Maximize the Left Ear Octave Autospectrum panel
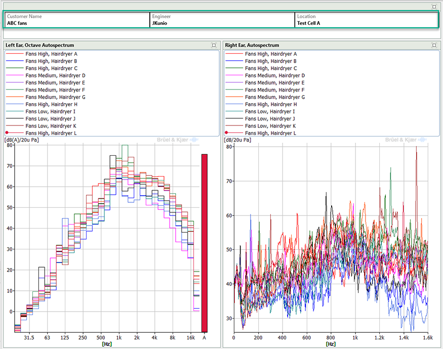Image resolution: width=443 pixels, height=349 pixels. pyautogui.click(x=214, y=46)
